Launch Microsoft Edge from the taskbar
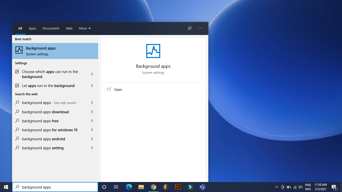 pyautogui.click(x=129, y=187)
